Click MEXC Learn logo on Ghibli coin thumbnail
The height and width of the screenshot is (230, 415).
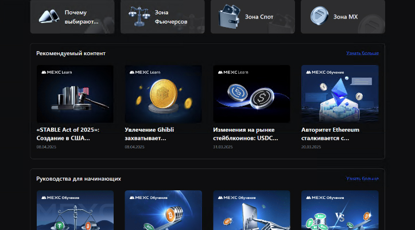click(145, 72)
